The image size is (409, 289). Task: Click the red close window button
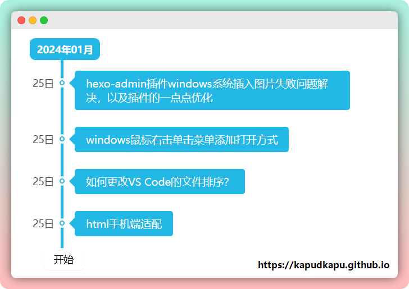(x=21, y=20)
